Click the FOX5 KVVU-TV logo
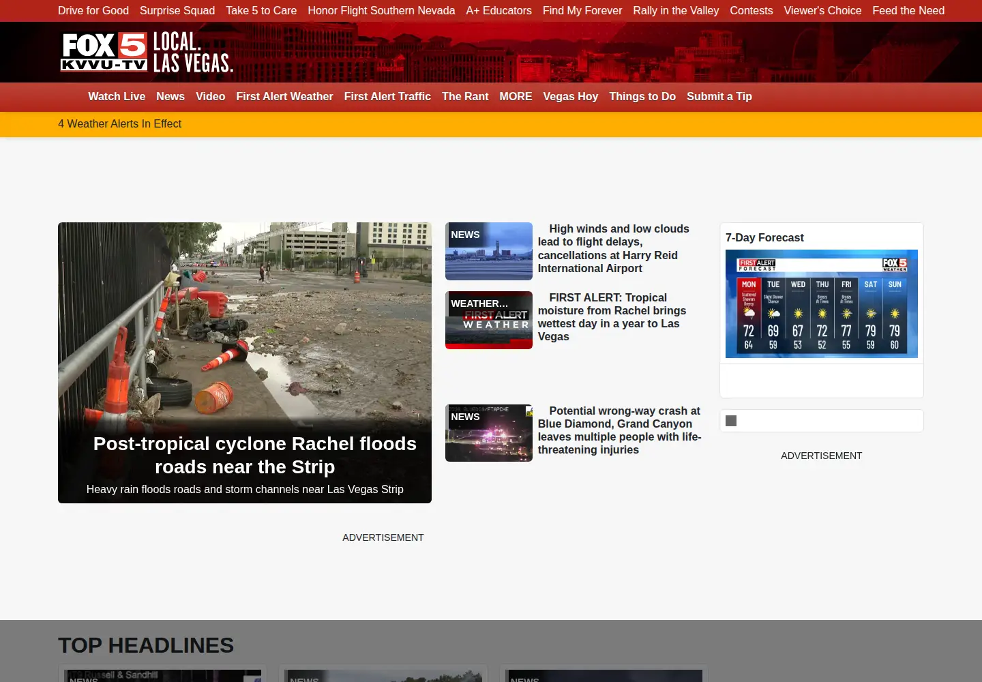Image resolution: width=982 pixels, height=682 pixels. [147, 53]
